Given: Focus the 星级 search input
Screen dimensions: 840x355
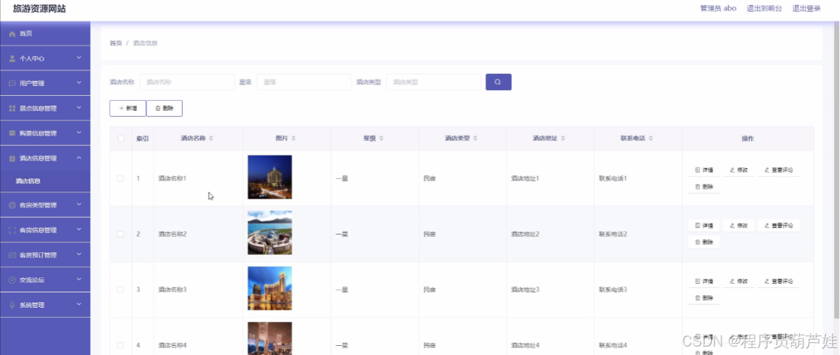Looking at the screenshot, I should tap(304, 82).
